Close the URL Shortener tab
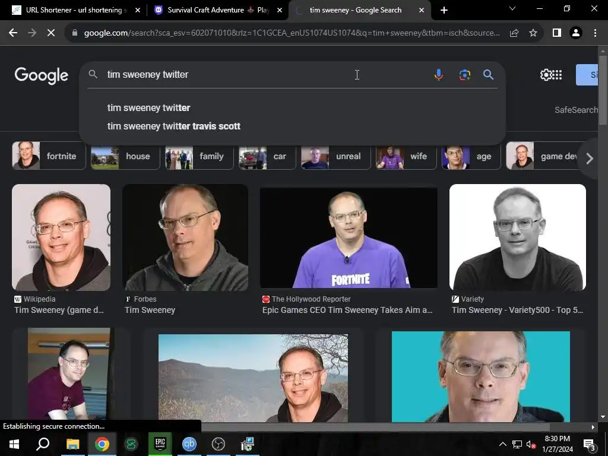The image size is (608, 456). tap(138, 10)
